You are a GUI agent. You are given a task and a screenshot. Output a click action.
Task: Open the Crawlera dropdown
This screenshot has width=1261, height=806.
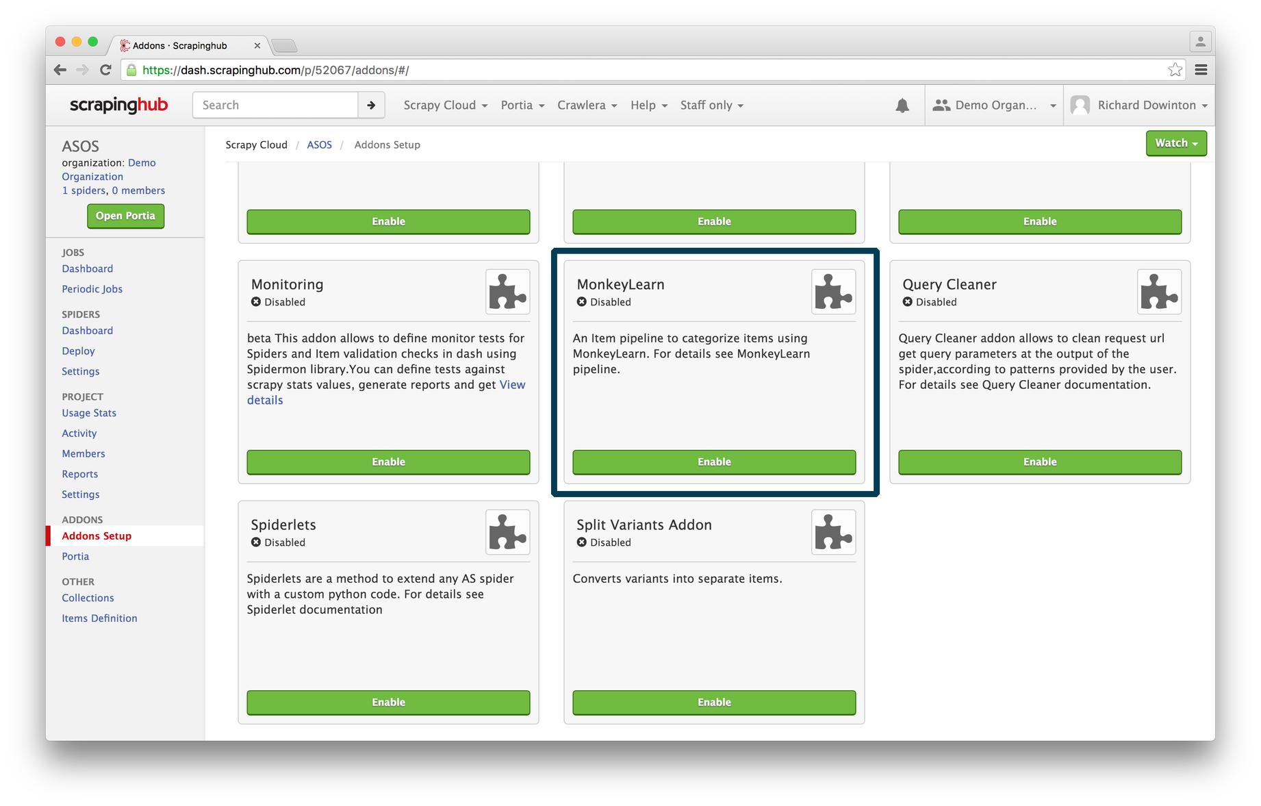pos(587,105)
